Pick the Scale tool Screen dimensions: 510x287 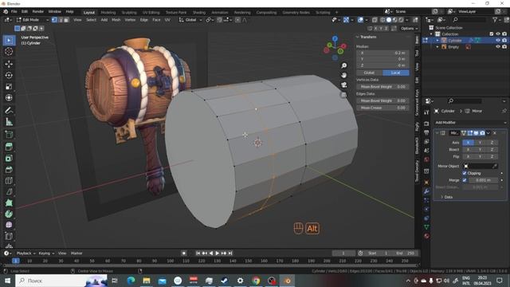(x=9, y=87)
